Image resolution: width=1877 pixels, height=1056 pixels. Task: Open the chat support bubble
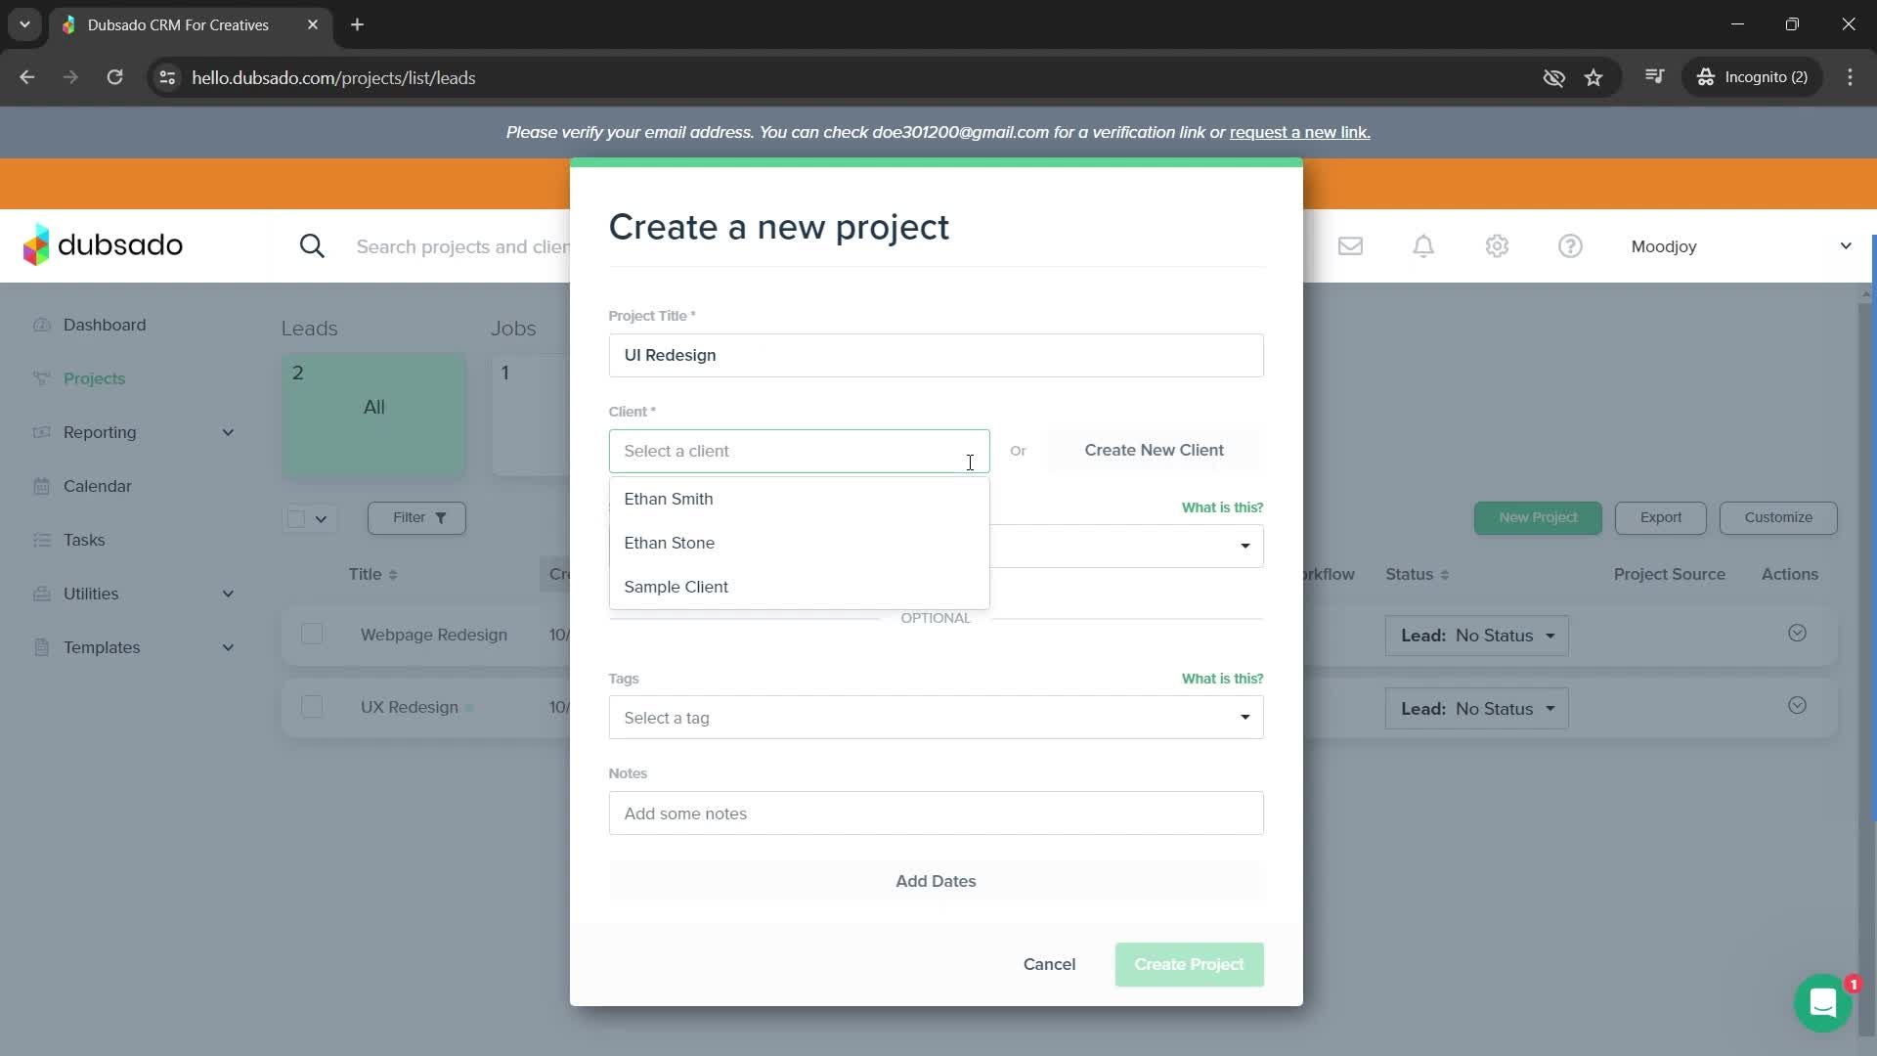1822,1002
